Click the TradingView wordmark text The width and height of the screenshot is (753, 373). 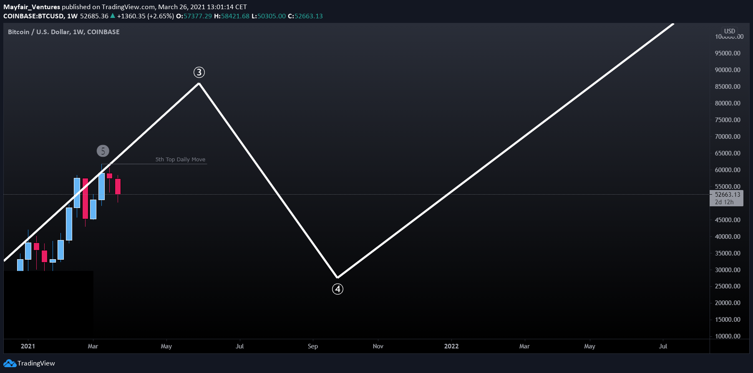pyautogui.click(x=36, y=363)
